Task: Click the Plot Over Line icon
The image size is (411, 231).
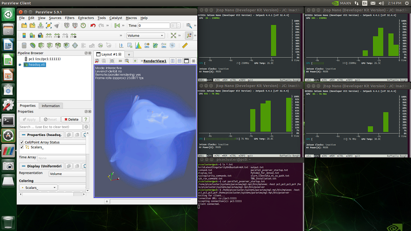Action: click(155, 45)
